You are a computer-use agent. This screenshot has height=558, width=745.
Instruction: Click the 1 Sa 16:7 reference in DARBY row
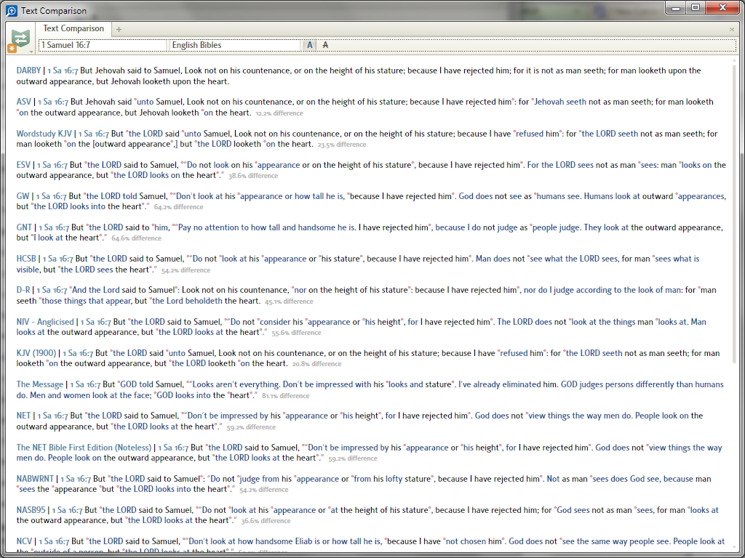point(63,70)
